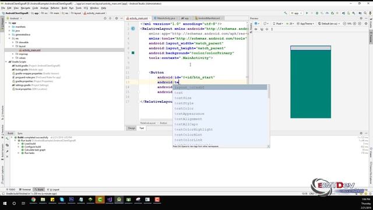Collapse the Gradle Scripts node

click(6, 62)
